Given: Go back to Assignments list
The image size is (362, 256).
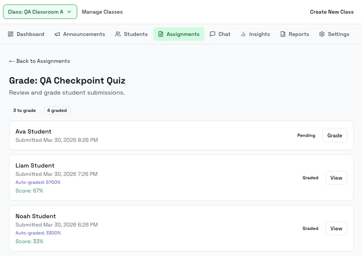Looking at the screenshot, I should (39, 61).
